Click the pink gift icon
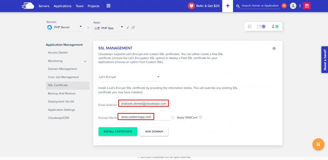328x160 pixels. (x=307, y=6)
